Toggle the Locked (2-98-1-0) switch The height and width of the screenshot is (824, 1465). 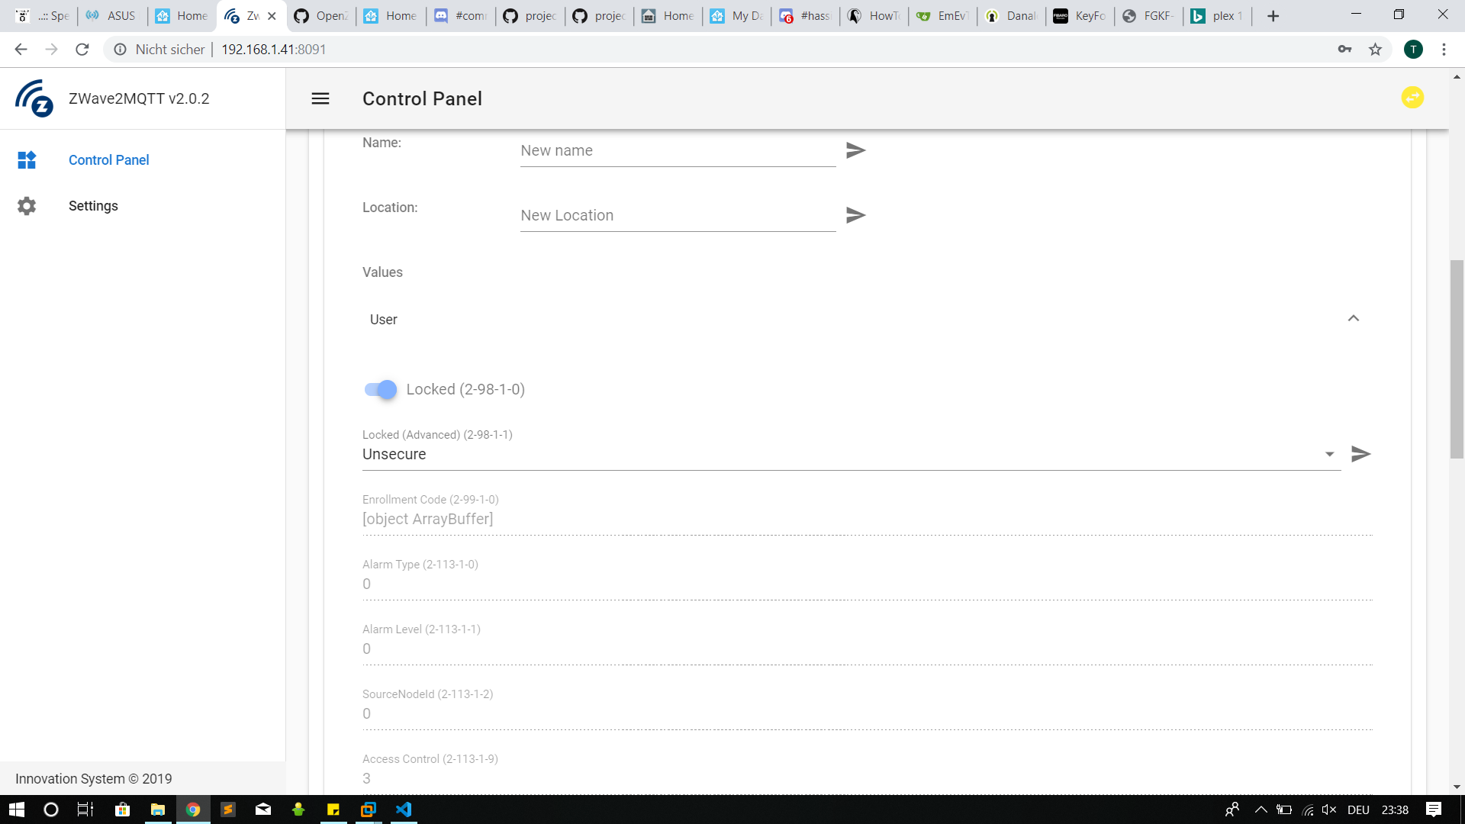tap(381, 389)
